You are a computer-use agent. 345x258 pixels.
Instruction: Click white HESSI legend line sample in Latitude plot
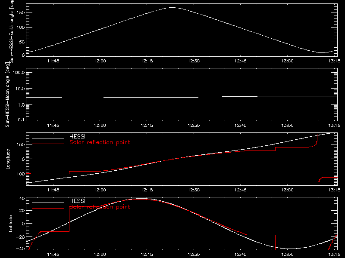48,203
